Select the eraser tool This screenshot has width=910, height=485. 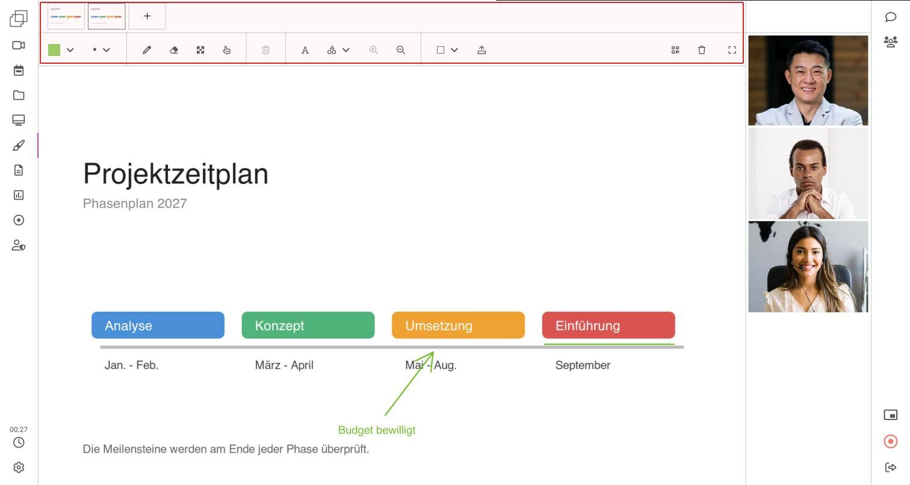(174, 50)
